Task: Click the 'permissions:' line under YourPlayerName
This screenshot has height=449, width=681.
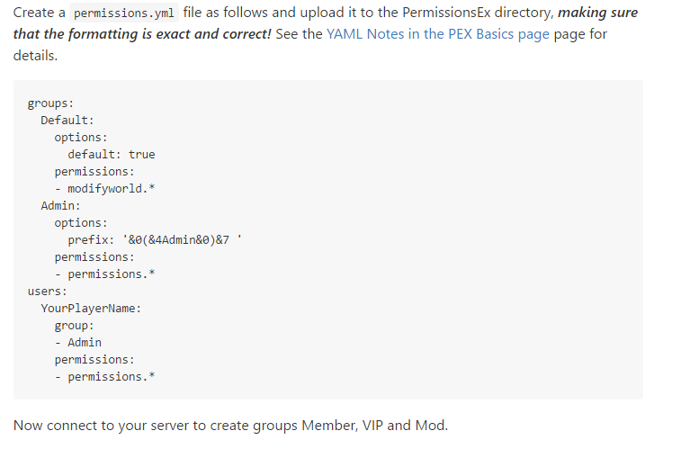Action: (94, 360)
